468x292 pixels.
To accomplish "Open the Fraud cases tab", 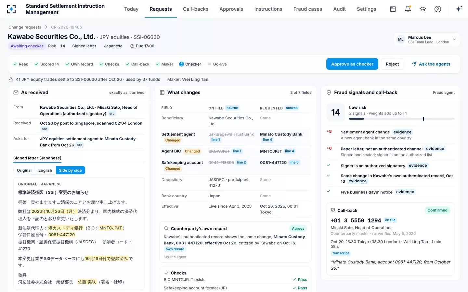I will [x=308, y=9].
